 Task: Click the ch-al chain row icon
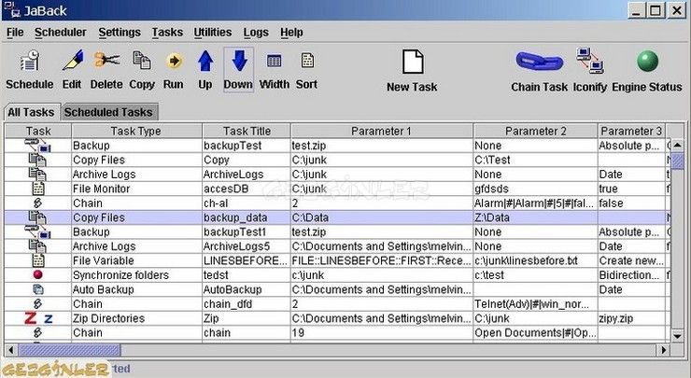pos(38,203)
